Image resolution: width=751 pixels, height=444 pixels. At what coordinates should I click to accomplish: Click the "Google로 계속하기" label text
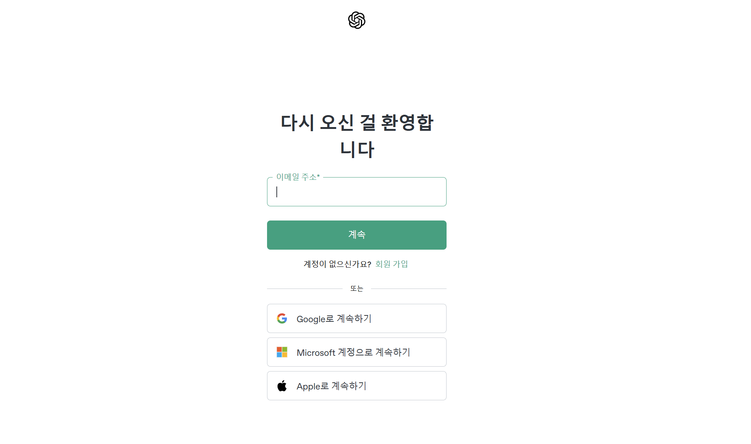coord(334,319)
